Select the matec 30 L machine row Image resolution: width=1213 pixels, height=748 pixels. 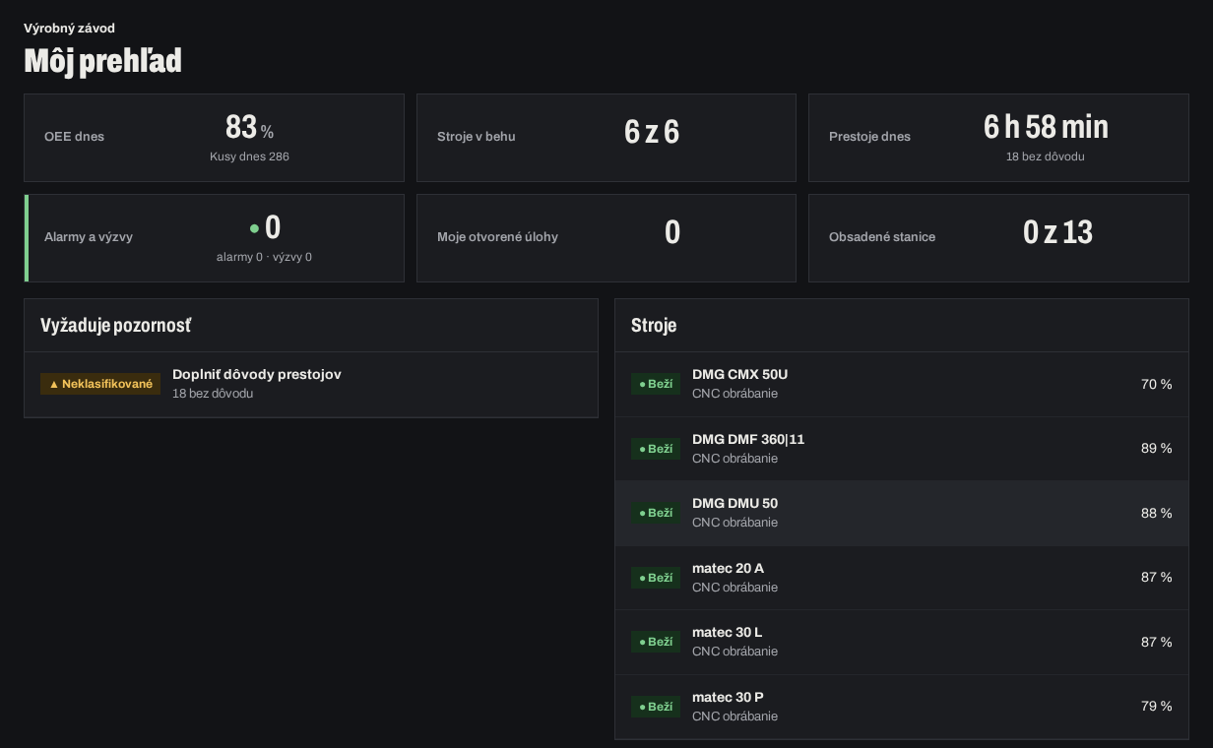tap(902, 642)
